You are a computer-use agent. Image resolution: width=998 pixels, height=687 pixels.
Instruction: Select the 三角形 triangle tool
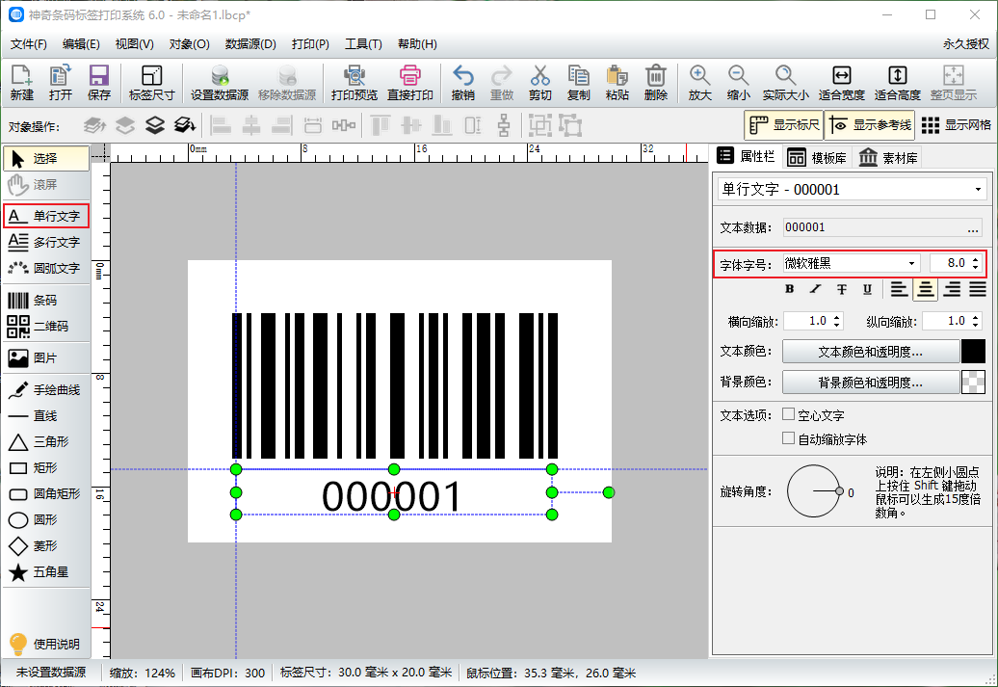46,442
